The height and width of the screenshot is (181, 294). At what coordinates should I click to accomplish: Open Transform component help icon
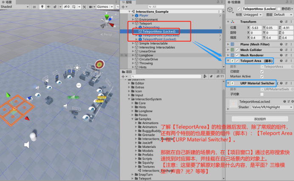(x=281, y=22)
